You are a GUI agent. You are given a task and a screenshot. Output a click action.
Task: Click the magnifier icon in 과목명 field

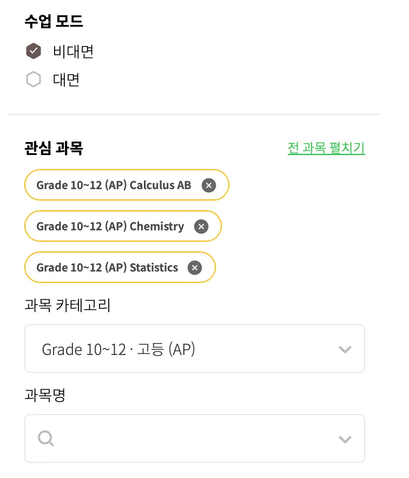(46, 438)
